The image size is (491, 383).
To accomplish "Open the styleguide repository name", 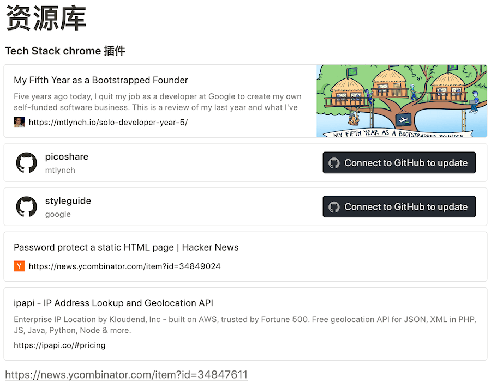I will pyautogui.click(x=68, y=201).
